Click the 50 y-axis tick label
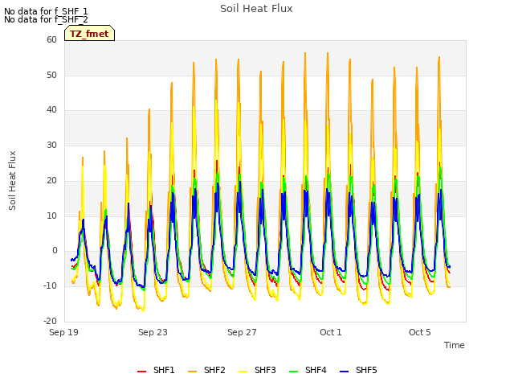This screenshot has width=514, height=386. [51, 75]
